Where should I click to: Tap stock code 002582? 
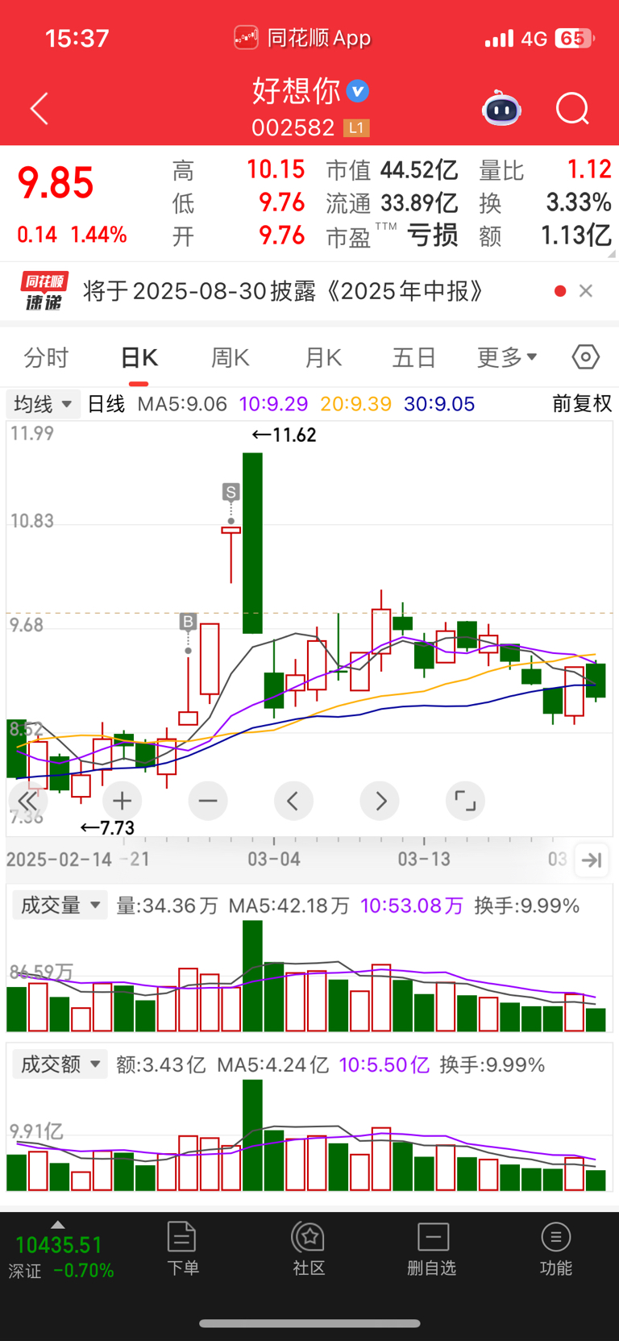[293, 127]
